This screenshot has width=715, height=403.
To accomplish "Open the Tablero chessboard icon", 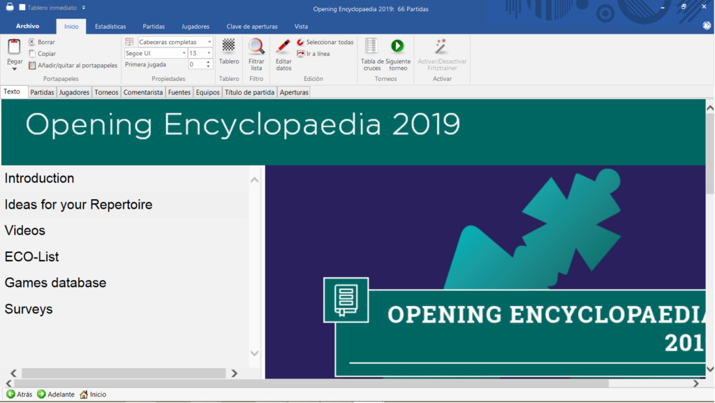I will (x=228, y=45).
